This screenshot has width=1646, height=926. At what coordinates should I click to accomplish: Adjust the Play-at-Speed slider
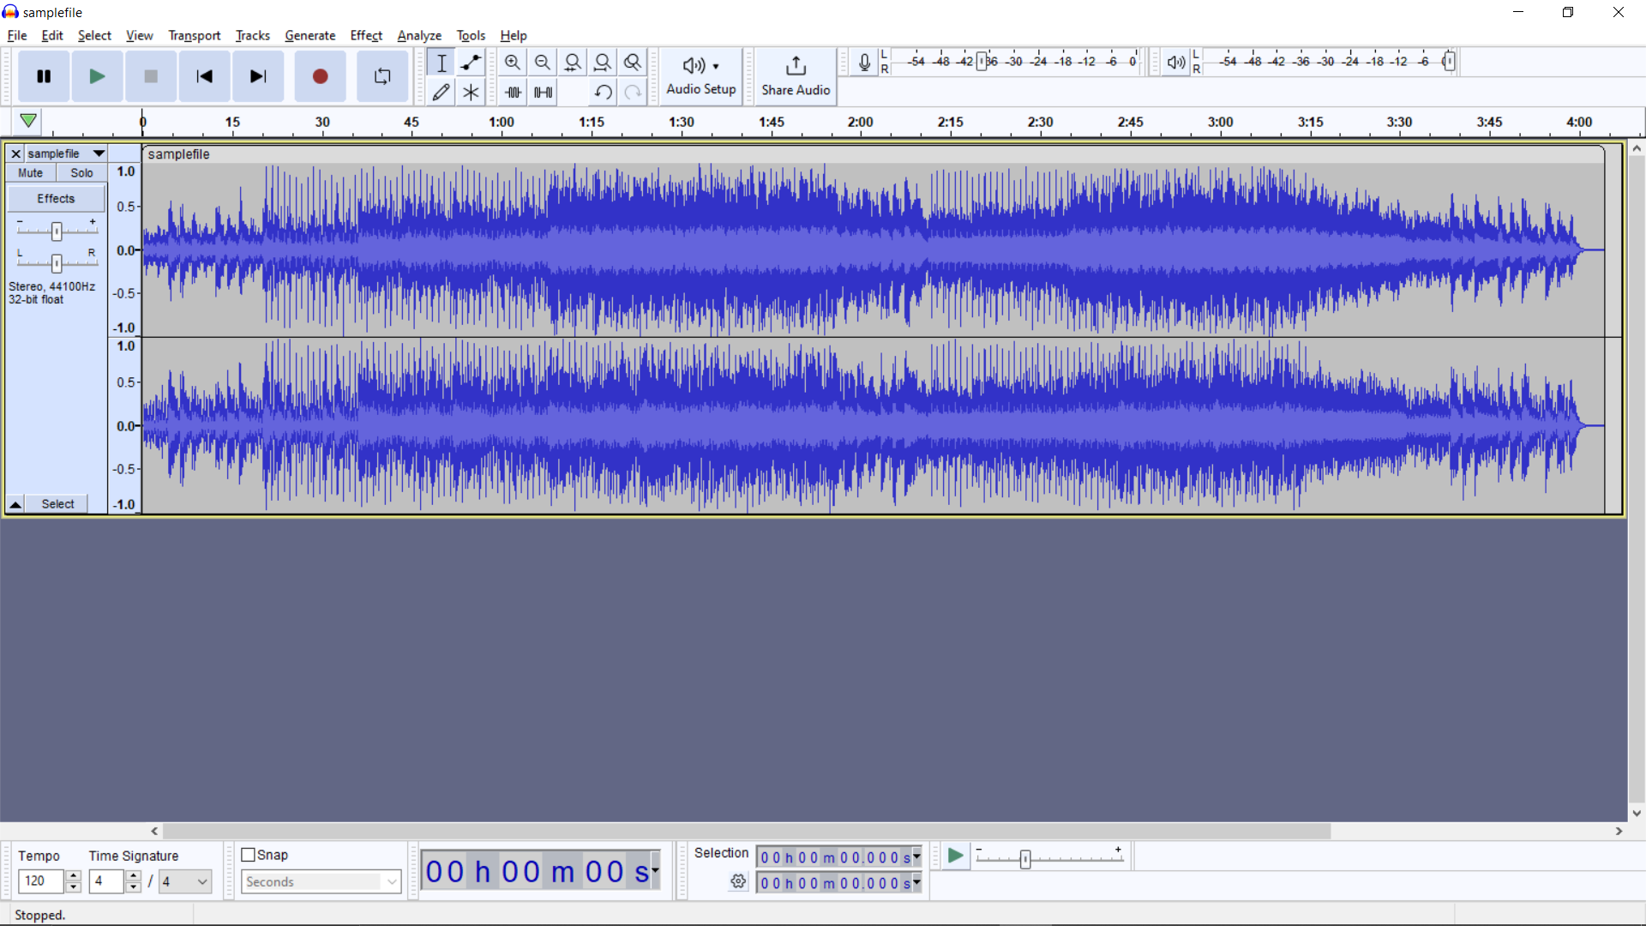1025,858
